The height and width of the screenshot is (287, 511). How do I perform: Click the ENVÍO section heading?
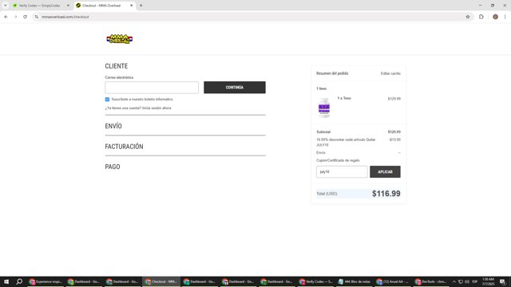point(113,126)
